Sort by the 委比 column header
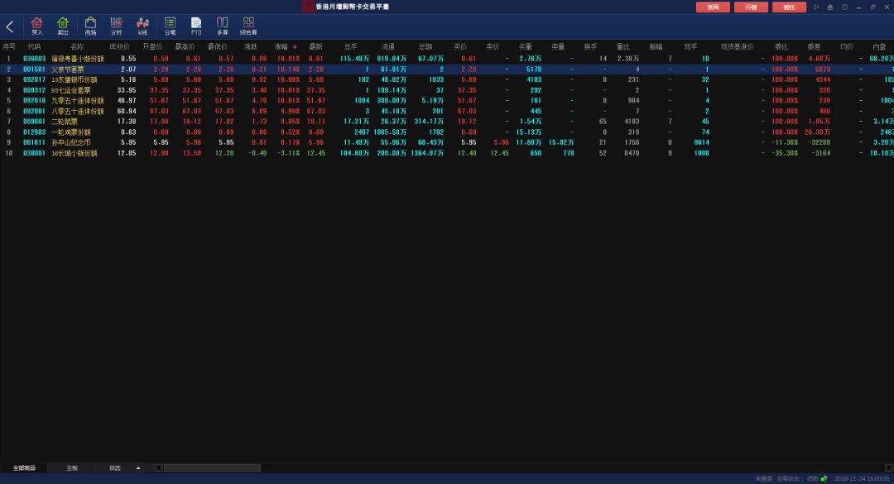Viewport: 894px width, 484px height. pyautogui.click(x=781, y=47)
